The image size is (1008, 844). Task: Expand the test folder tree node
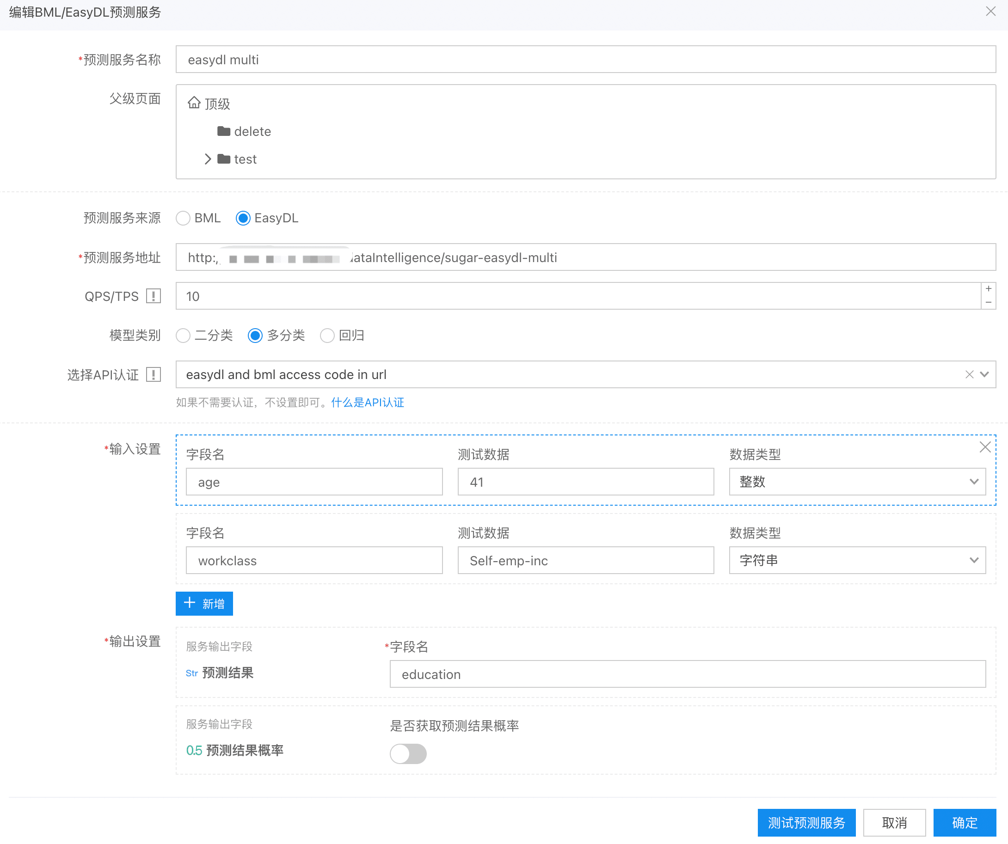pos(207,159)
